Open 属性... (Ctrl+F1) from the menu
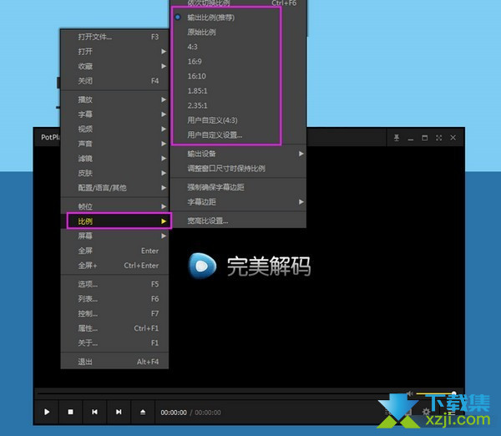501x436 pixels. click(x=114, y=328)
